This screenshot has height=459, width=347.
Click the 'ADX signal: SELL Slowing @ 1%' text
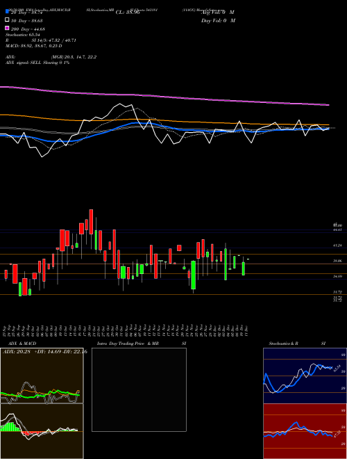[x=37, y=63]
